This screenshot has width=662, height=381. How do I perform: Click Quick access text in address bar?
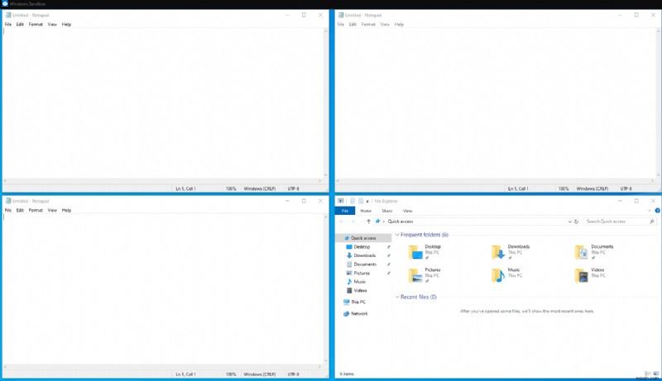point(401,221)
